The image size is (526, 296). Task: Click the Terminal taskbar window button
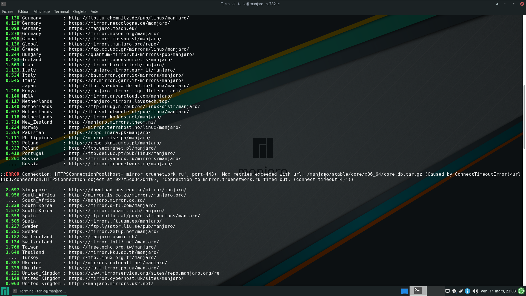coord(40,291)
